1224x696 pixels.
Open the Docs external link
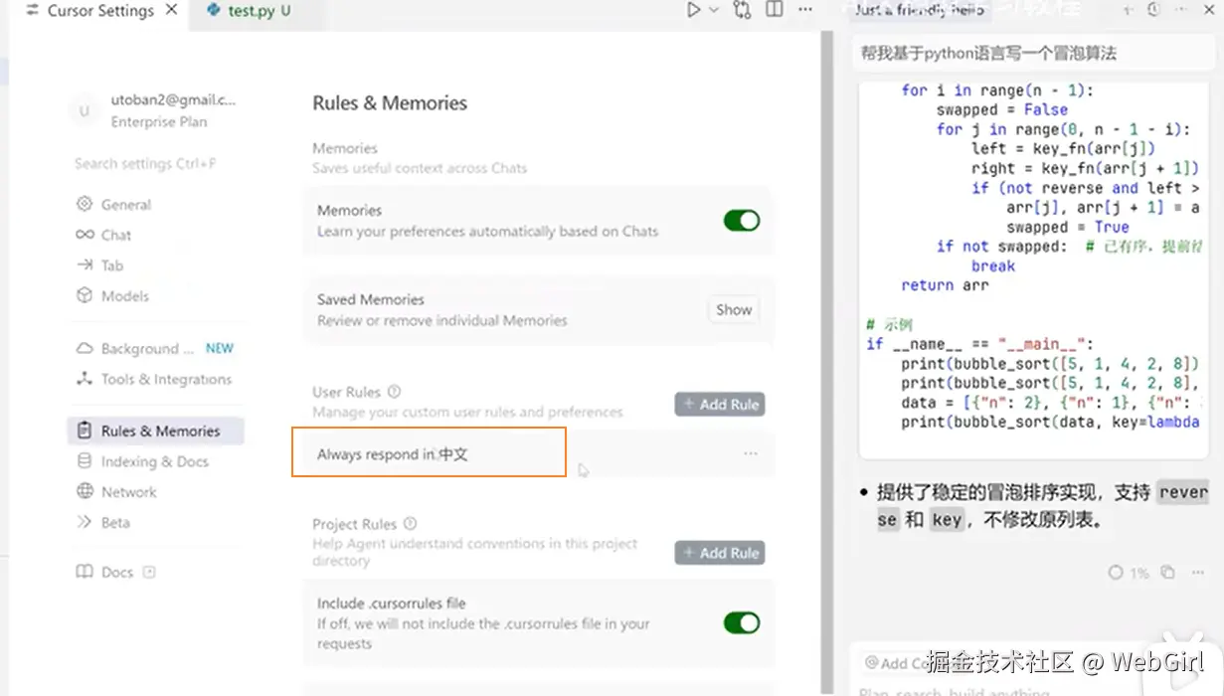tap(116, 573)
